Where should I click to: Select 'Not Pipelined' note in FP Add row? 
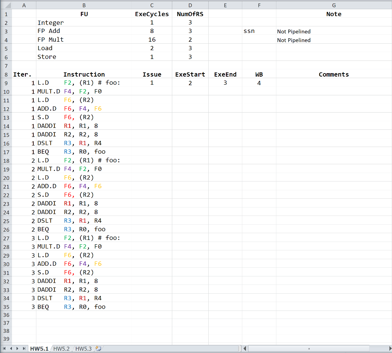coord(334,31)
